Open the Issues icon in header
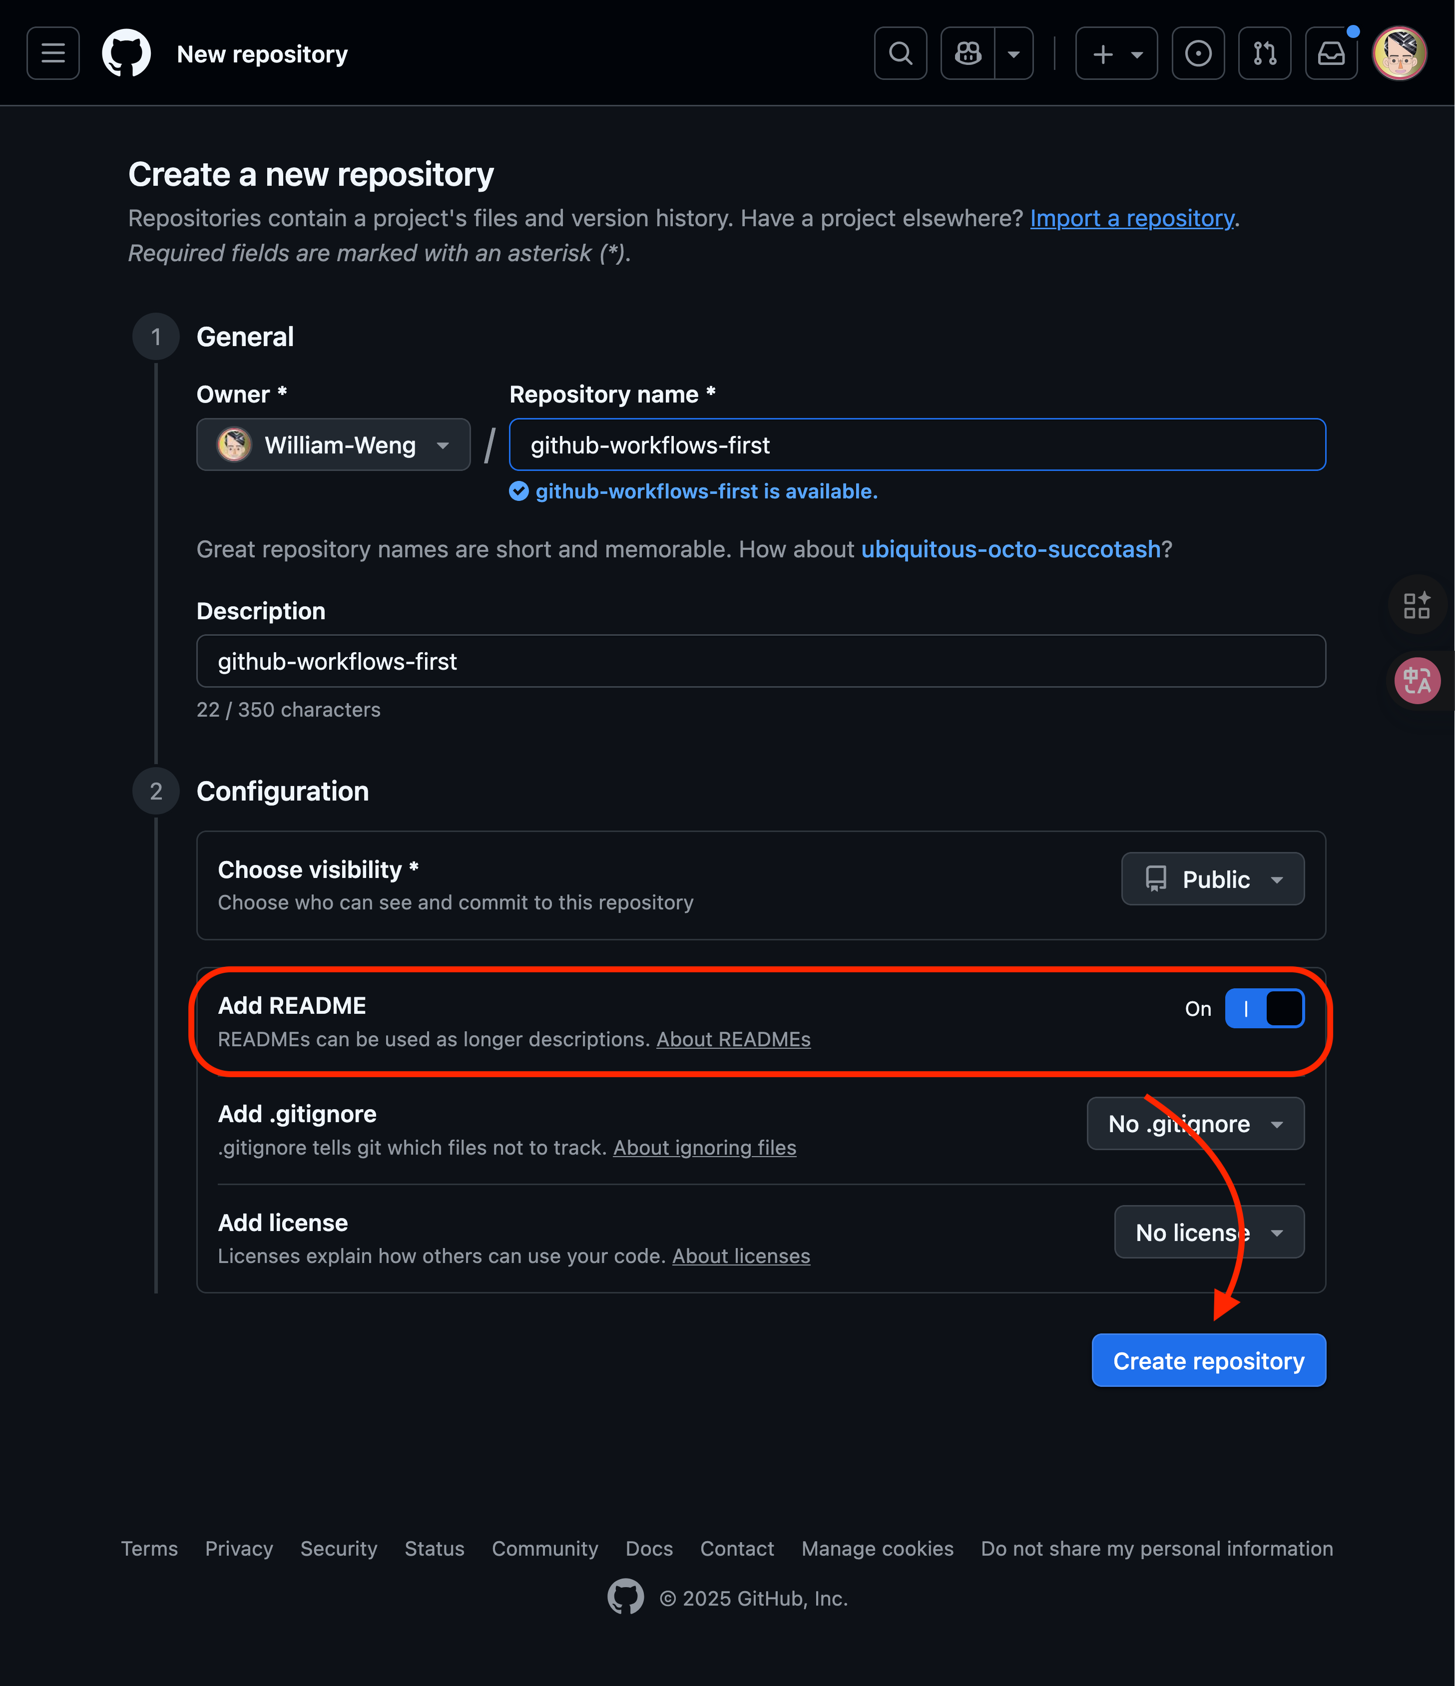This screenshot has width=1455, height=1686. pyautogui.click(x=1198, y=54)
